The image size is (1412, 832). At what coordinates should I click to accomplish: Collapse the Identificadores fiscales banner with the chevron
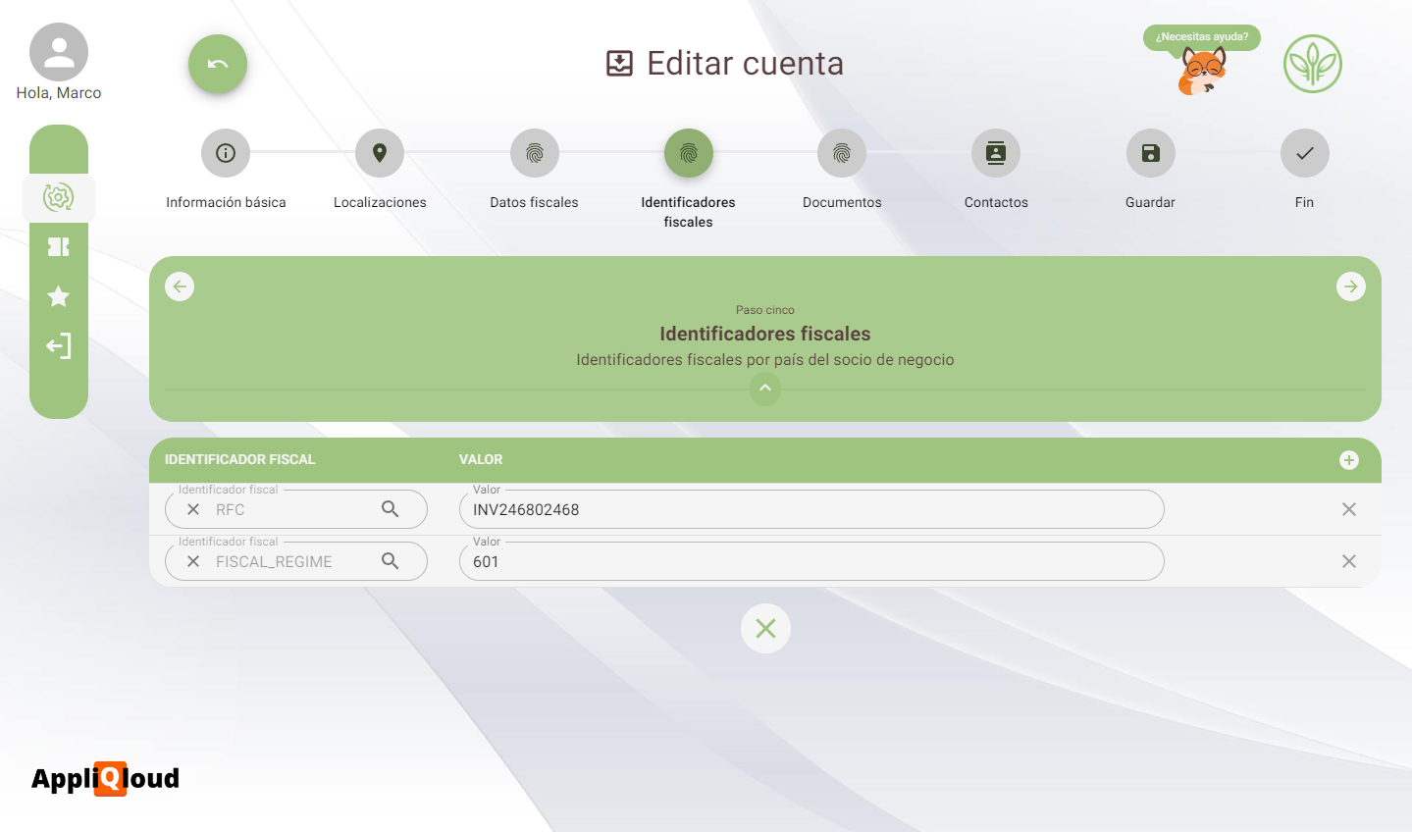(x=765, y=389)
